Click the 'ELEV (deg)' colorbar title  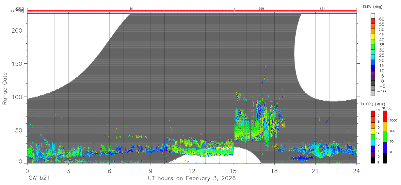coord(373,7)
